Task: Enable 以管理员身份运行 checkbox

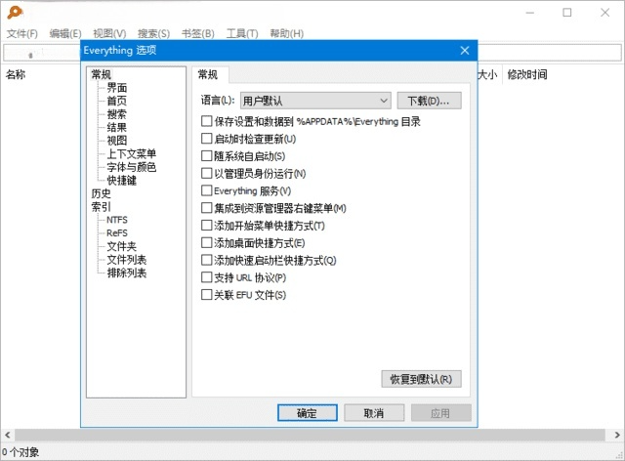Action: pyautogui.click(x=206, y=174)
